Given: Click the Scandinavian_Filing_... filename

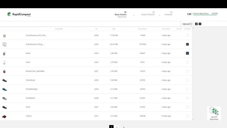Looking at the screenshot, I should coord(35,44).
